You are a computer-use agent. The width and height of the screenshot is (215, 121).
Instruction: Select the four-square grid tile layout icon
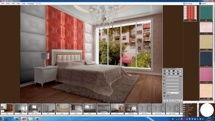coord(174,71)
